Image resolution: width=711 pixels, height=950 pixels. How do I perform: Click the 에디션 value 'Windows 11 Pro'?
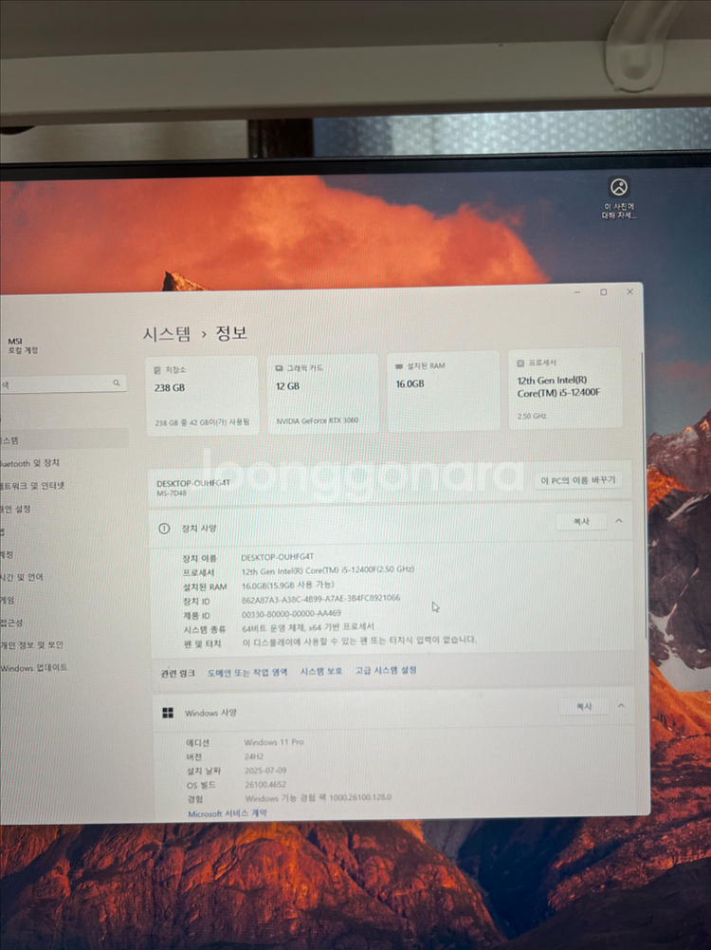coord(274,742)
